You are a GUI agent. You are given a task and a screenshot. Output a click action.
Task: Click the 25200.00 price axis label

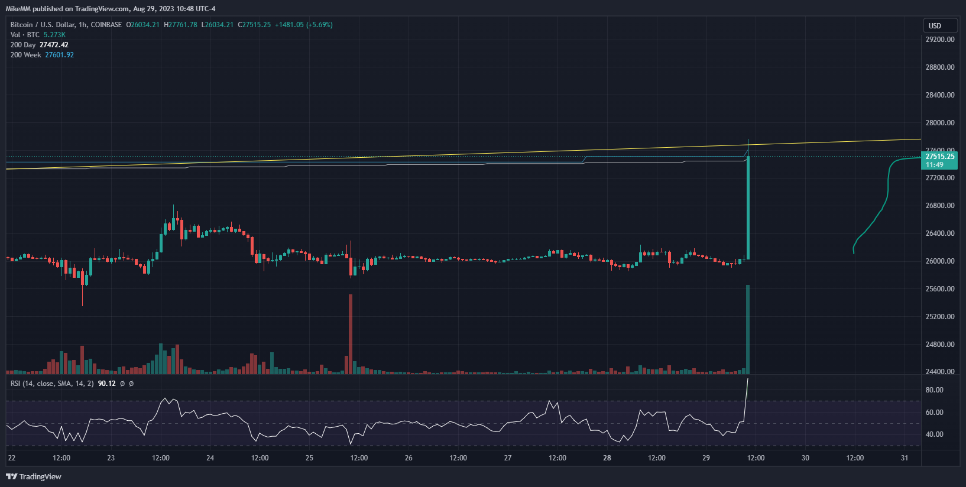(940, 317)
